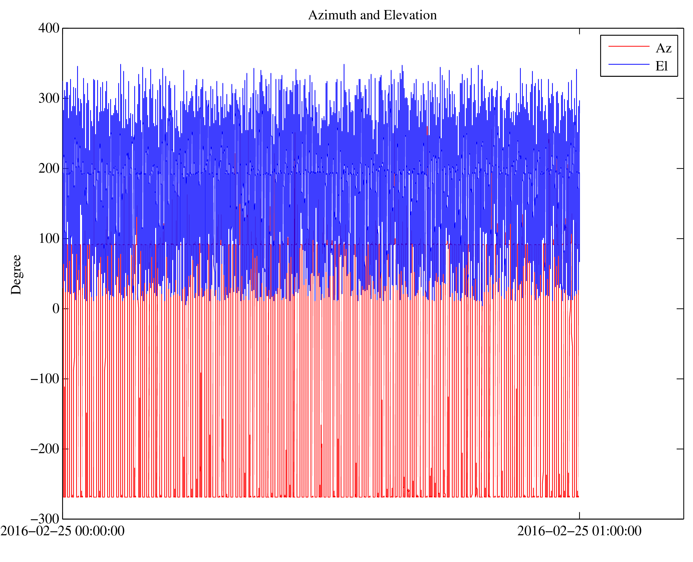Click the 'Degree' y-axis label
This screenshot has width=693, height=562.
point(16,274)
